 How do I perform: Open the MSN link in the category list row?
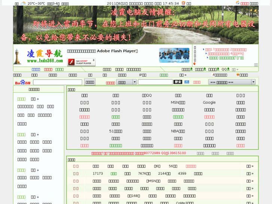pos(153,181)
